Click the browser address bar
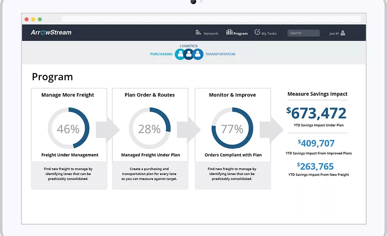Image resolution: width=387 pixels, height=236 pixels. point(211,19)
